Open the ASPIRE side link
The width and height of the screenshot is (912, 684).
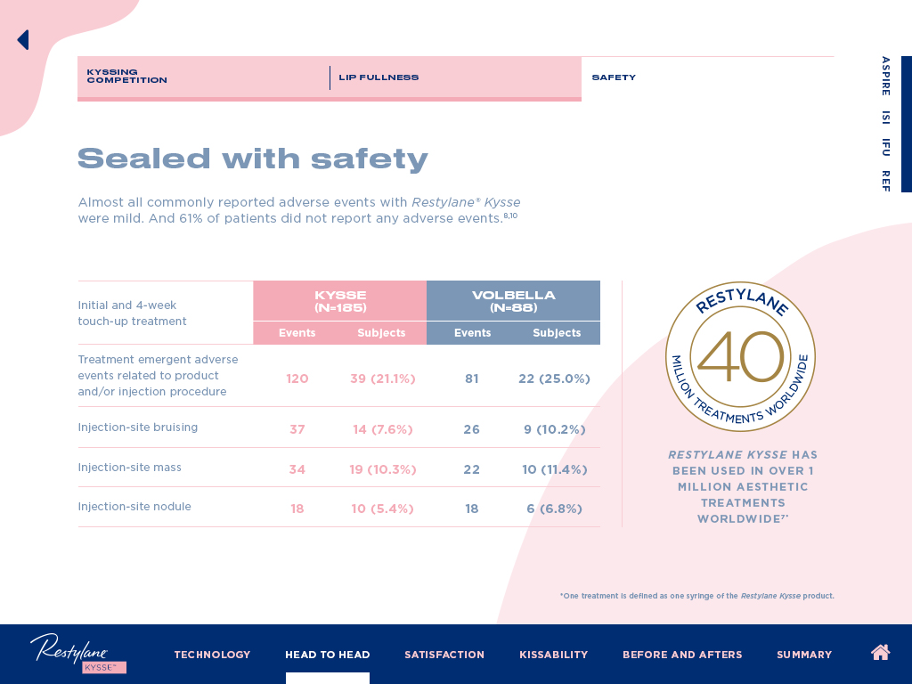coord(885,76)
